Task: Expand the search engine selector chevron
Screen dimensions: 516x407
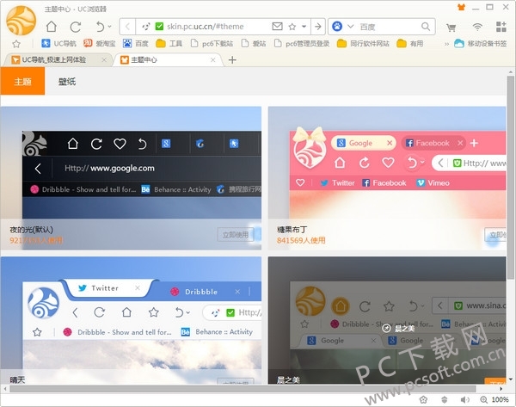Action: pyautogui.click(x=351, y=27)
